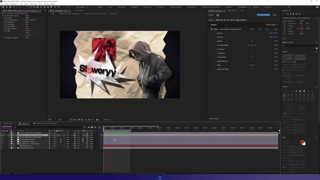This screenshot has width=320, height=180.
Task: Jump to first frame in Preview panel
Action: click(287, 14)
